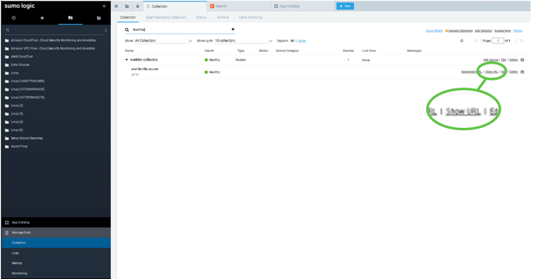
Task: Open the sidebar three-dot options menu
Action: (106, 30)
